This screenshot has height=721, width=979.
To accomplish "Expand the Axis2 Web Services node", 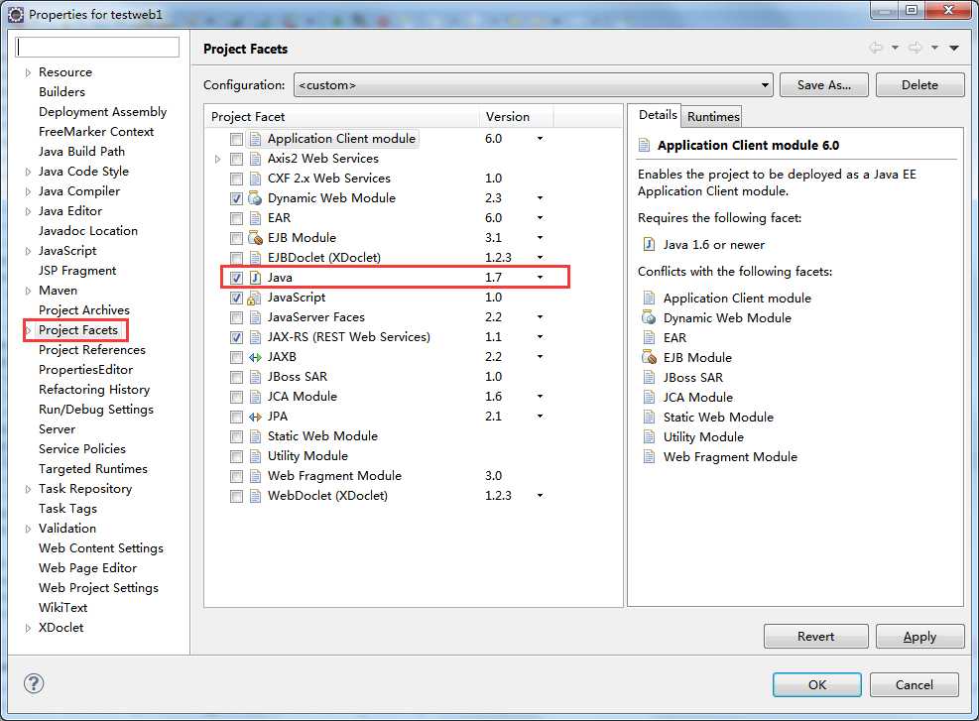I will [x=217, y=160].
